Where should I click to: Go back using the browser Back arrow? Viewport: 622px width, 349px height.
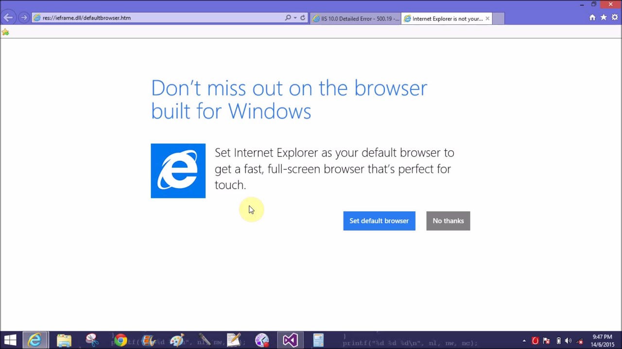[8, 17]
